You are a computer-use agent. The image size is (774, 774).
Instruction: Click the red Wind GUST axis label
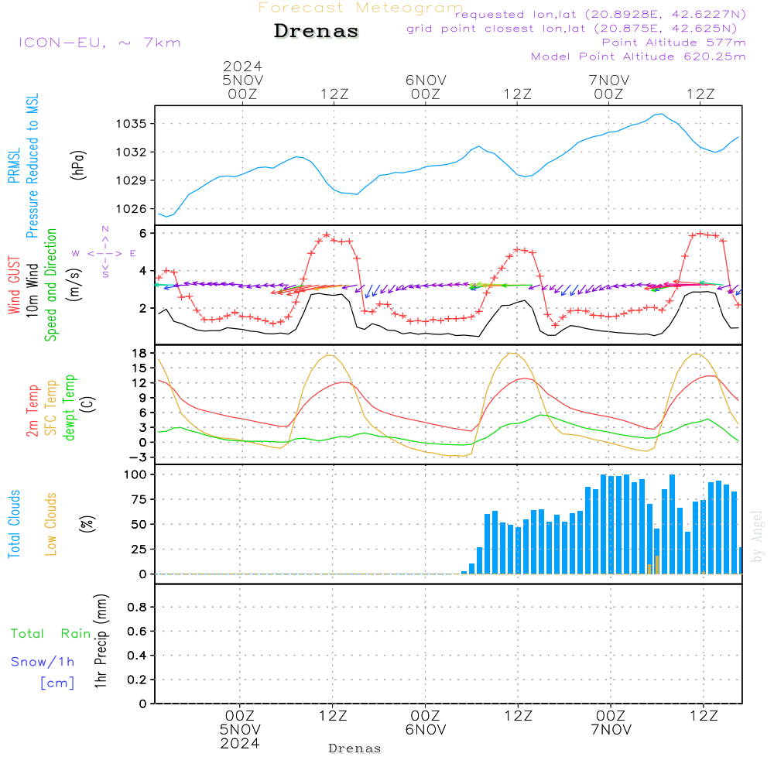click(14, 285)
